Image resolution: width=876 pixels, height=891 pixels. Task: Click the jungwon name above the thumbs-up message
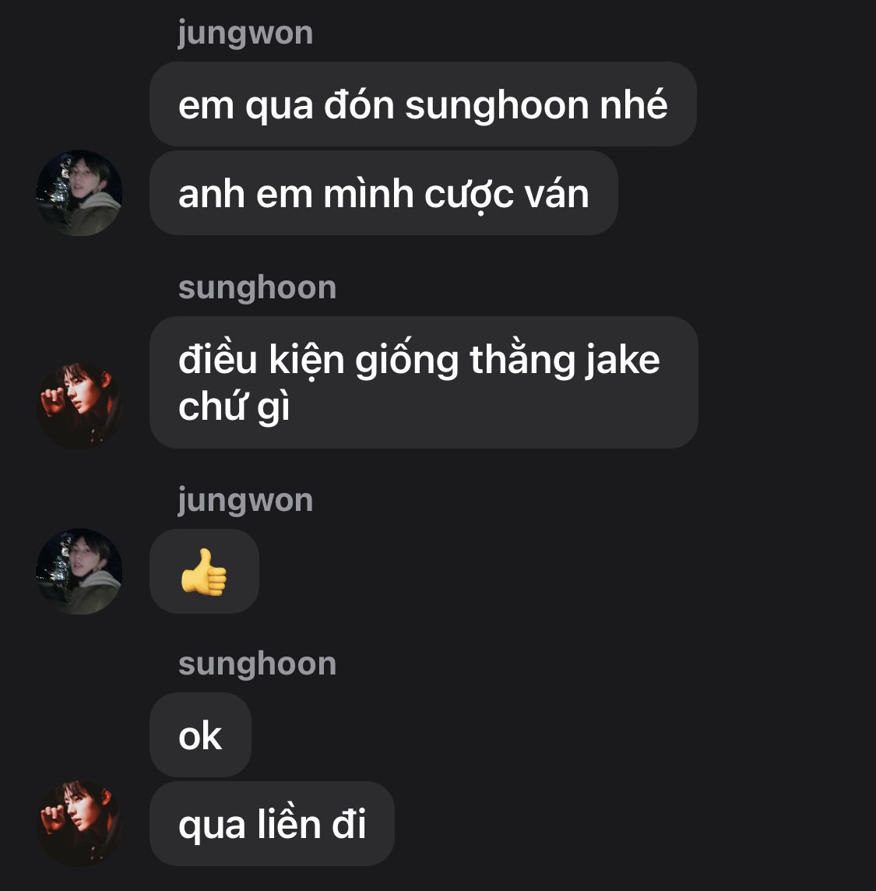[x=245, y=501]
